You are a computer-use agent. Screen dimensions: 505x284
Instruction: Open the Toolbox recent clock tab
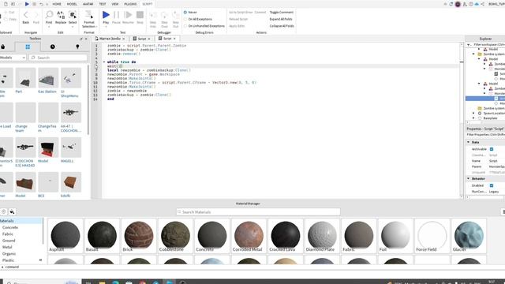[x=53, y=47]
